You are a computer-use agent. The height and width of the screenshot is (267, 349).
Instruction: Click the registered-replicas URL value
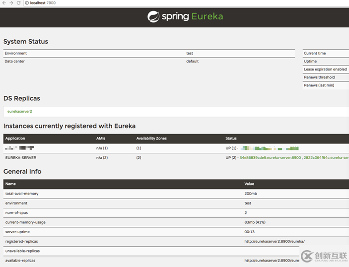(275, 241)
